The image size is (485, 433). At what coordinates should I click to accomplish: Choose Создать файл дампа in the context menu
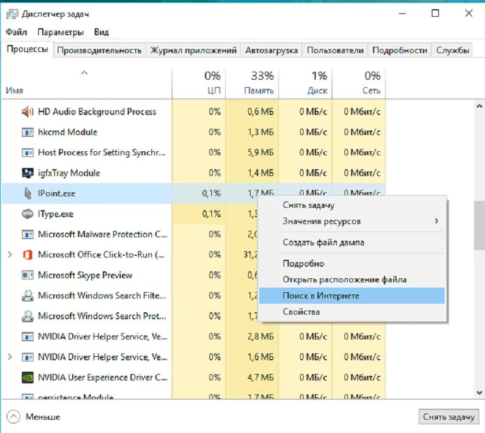(352, 242)
